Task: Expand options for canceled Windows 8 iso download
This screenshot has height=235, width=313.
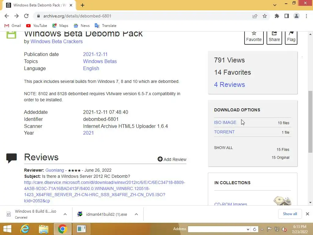Action: click(x=65, y=214)
